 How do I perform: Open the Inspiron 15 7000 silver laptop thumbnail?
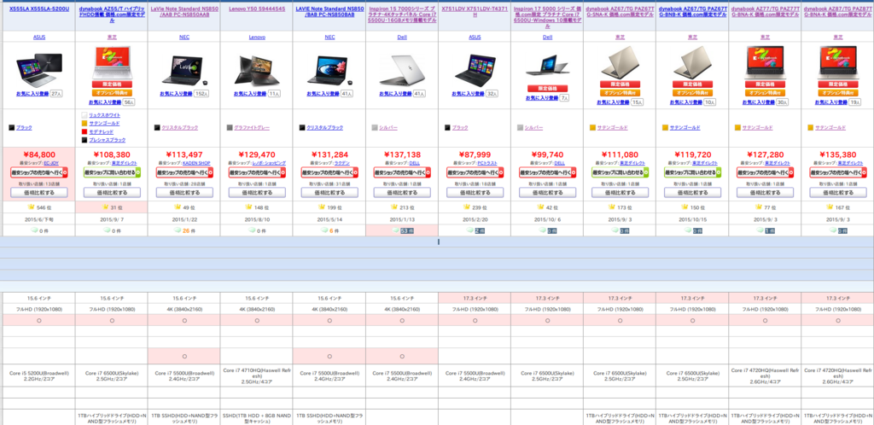pyautogui.click(x=402, y=69)
